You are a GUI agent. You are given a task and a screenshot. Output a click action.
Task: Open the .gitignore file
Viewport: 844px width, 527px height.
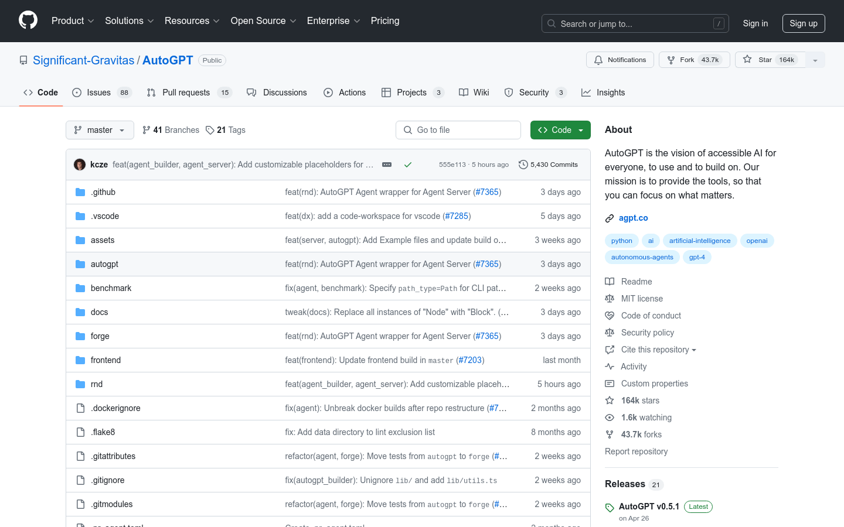[108, 480]
